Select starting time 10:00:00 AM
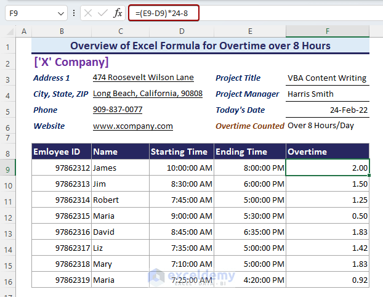Screen dimensions: 383x297 point(182,168)
